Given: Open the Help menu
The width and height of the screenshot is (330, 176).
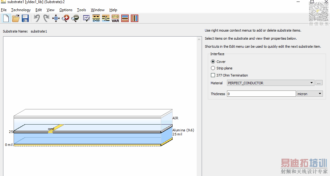Looking at the screenshot, I should coord(113,10).
